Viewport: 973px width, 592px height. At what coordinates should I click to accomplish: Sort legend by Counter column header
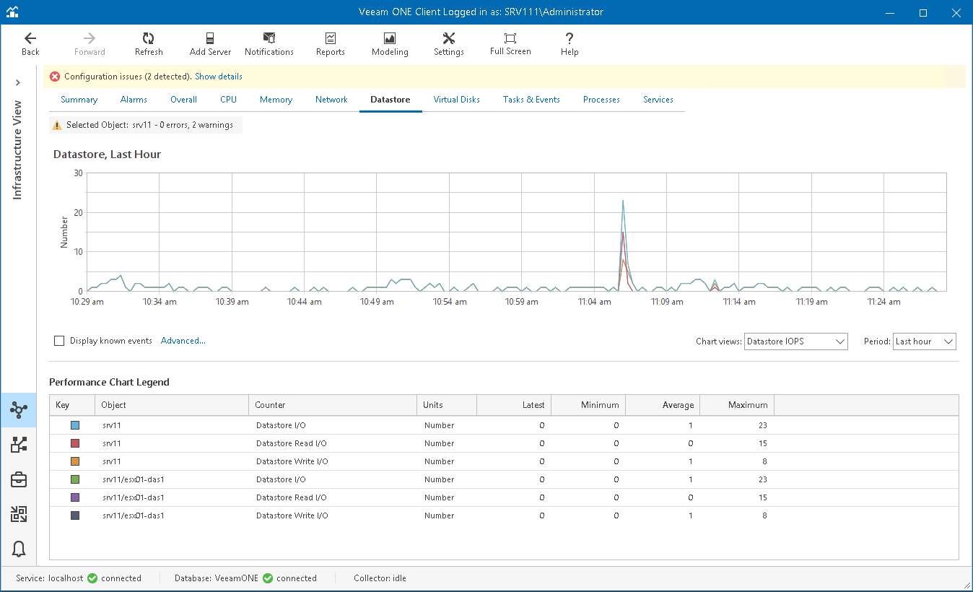tap(333, 405)
